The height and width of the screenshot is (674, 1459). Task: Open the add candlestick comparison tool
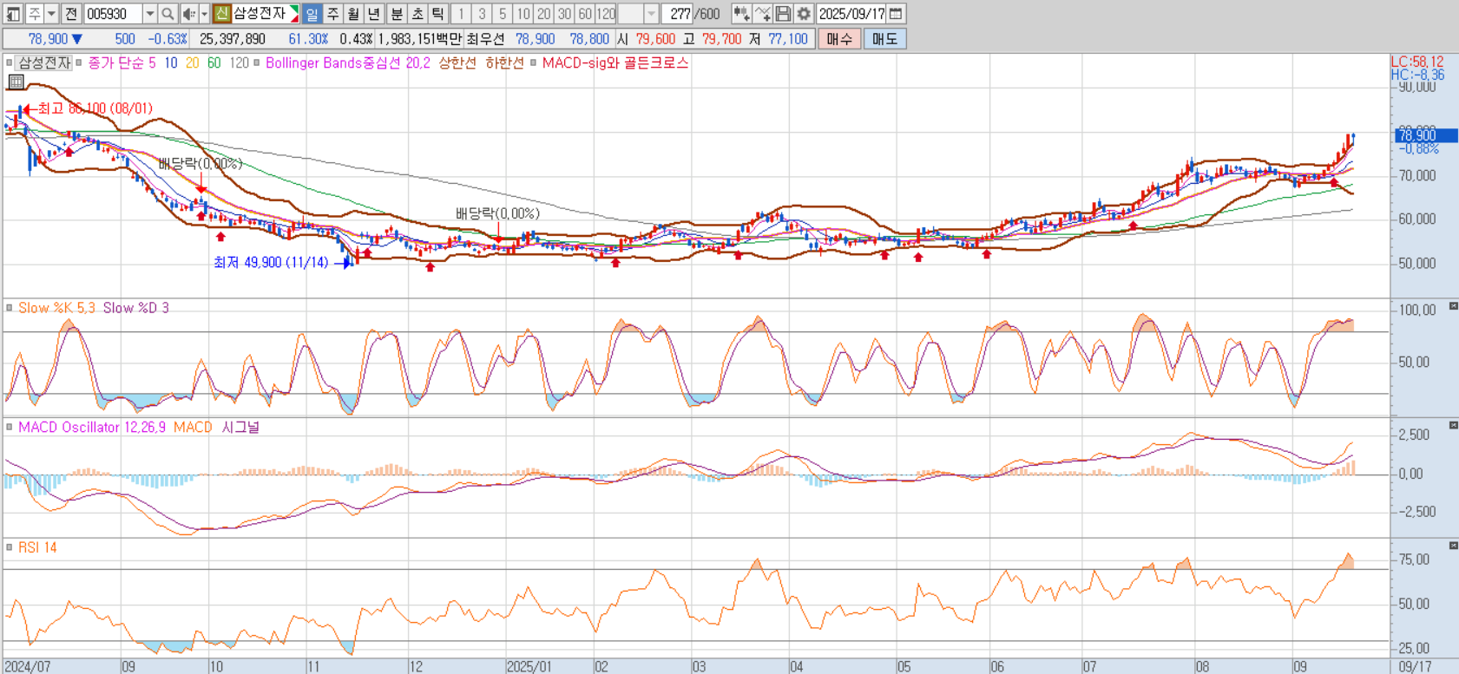[x=741, y=14]
